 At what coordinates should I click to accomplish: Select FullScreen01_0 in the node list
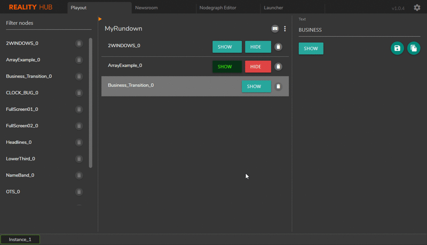[22, 110]
